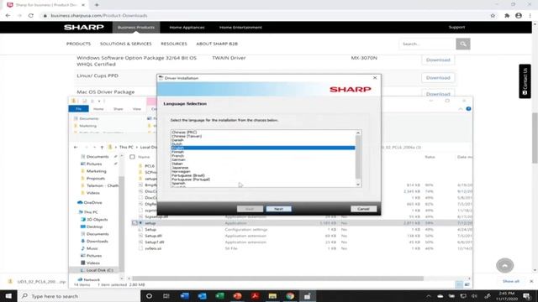Click the PCL6 folder in File Explorer

150,166
